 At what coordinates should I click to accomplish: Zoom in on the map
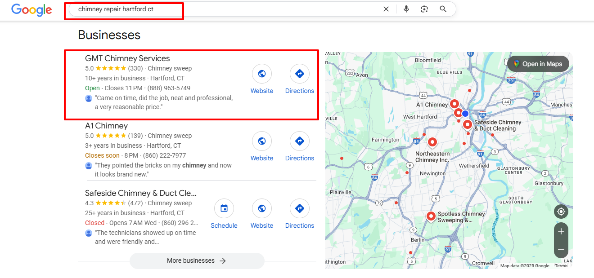(561, 232)
